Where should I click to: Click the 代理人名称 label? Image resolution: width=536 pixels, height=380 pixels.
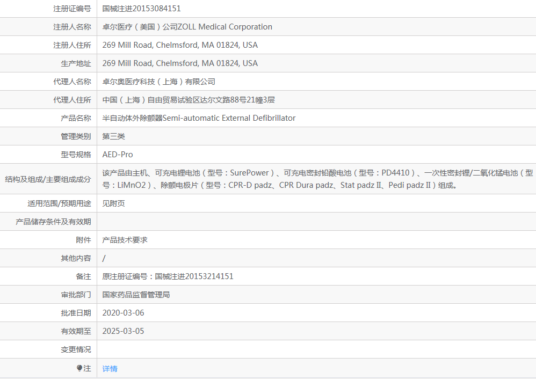coord(72,82)
